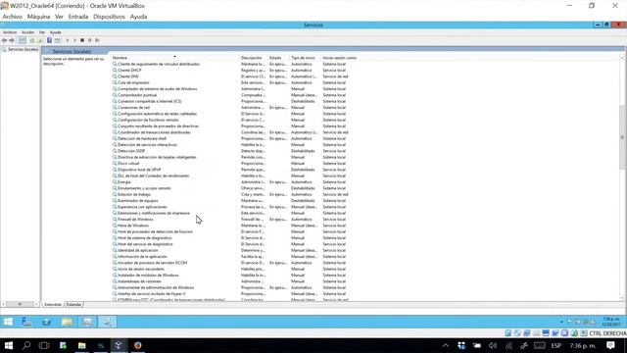This screenshot has height=353, width=627.
Task: Select VirtualBox app on host taskbar
Action: click(119, 345)
